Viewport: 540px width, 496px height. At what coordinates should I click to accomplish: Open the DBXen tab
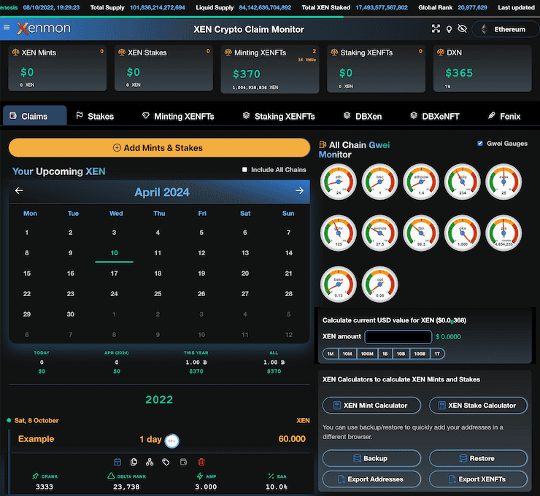[x=363, y=116]
